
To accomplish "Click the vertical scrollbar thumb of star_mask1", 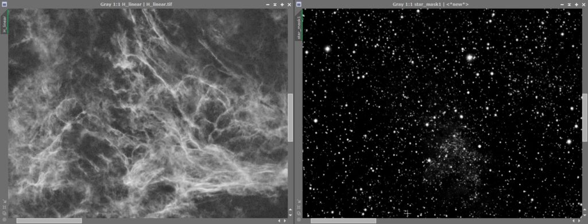I will 585,117.
